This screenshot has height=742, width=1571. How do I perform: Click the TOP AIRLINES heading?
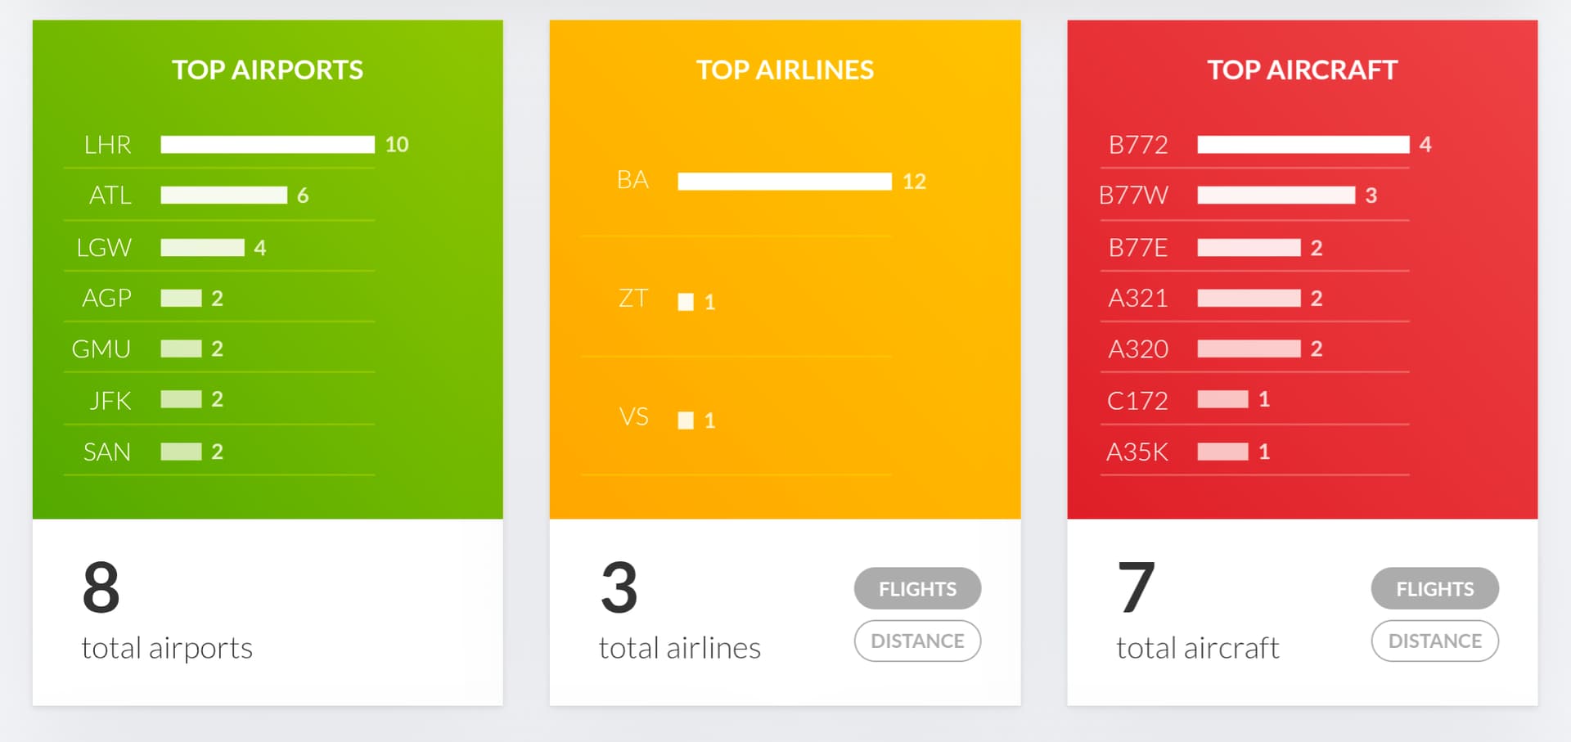coord(785,70)
